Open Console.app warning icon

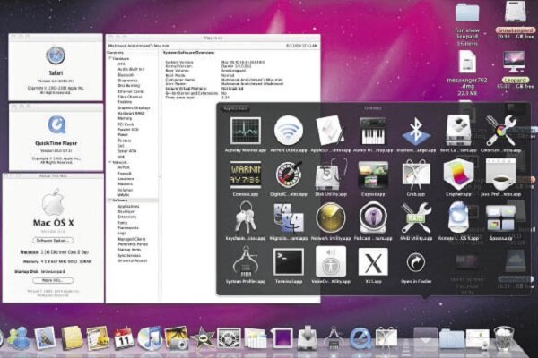click(246, 175)
